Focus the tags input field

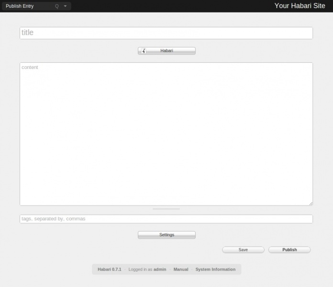click(x=166, y=219)
